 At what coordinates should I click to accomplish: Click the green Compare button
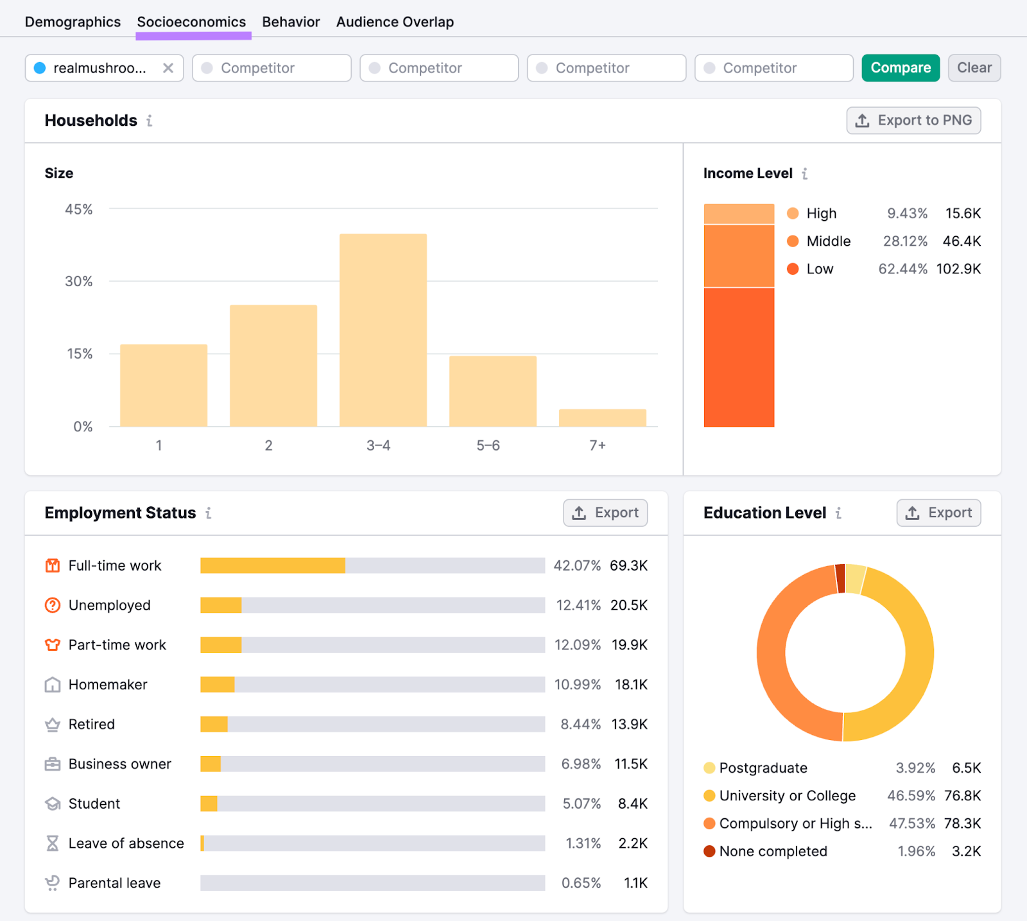(901, 68)
